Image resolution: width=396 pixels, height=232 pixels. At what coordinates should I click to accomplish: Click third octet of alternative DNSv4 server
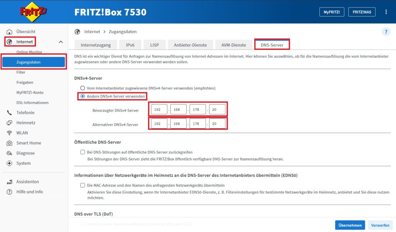198,124
